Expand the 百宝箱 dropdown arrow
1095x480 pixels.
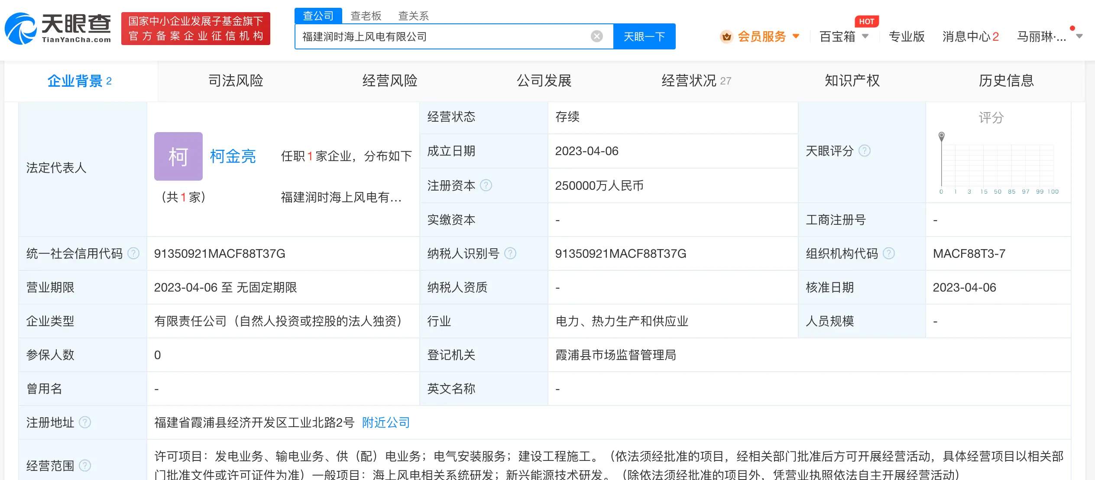[865, 36]
